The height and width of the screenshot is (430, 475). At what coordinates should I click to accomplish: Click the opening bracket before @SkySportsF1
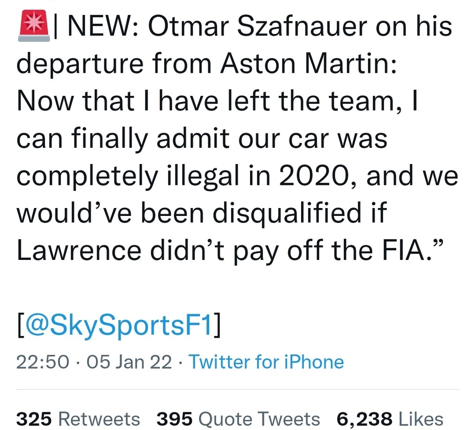point(20,325)
